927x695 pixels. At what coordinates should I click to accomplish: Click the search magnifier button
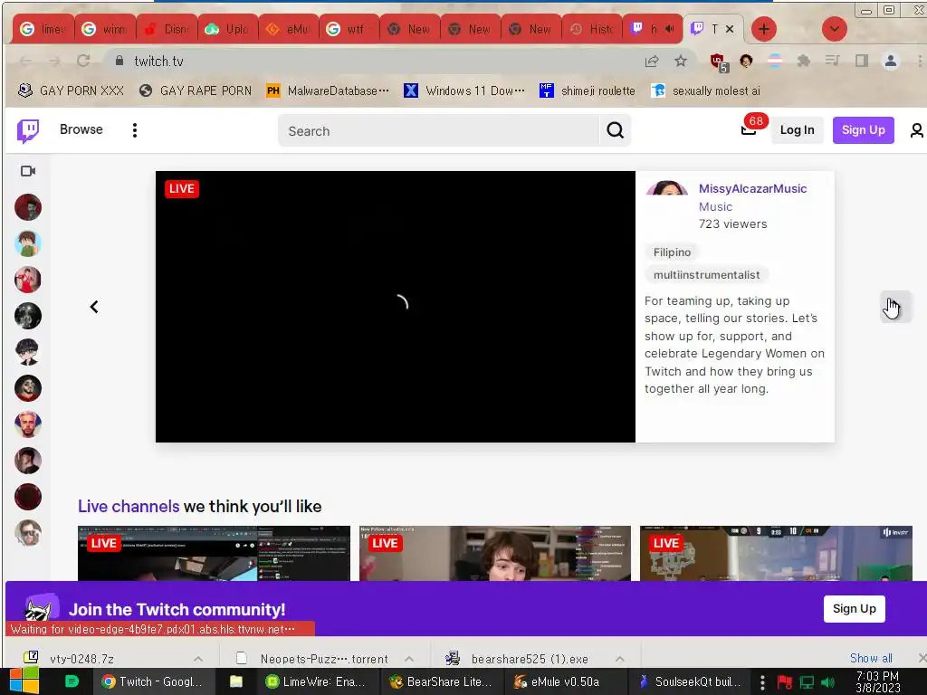pyautogui.click(x=615, y=130)
